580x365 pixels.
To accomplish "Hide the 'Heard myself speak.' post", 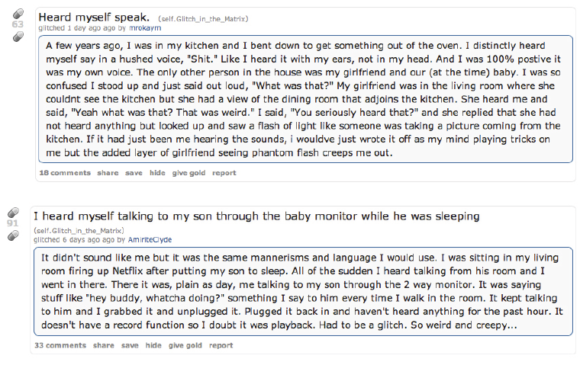I will [x=157, y=173].
